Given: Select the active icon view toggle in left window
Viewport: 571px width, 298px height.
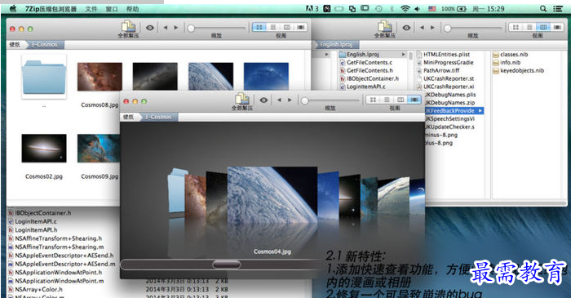Looking at the screenshot, I should 259,27.
